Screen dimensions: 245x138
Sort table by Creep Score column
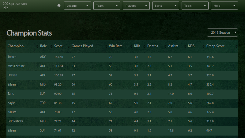tap(221, 46)
